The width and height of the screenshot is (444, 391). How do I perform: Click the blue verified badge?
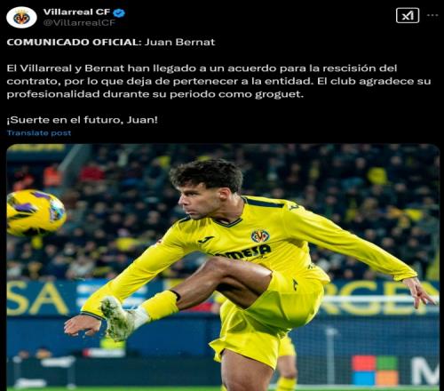(x=119, y=12)
